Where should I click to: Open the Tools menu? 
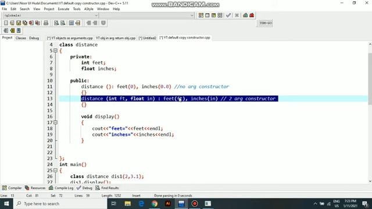[77, 9]
